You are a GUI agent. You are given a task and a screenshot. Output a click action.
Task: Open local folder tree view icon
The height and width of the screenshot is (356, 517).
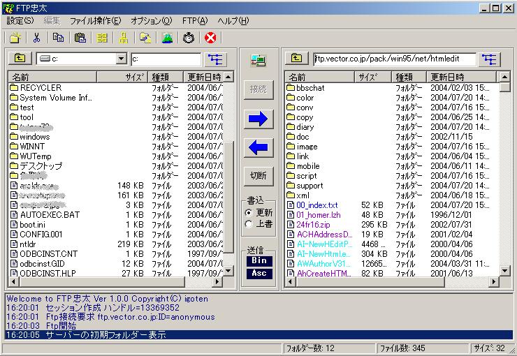tap(215, 59)
